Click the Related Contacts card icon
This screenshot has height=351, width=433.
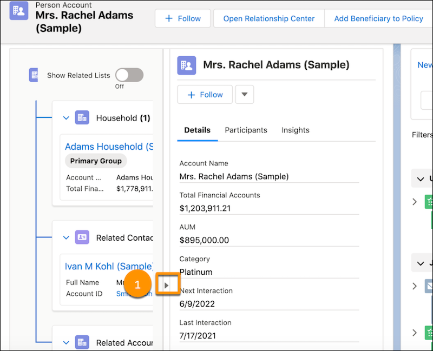coord(82,237)
